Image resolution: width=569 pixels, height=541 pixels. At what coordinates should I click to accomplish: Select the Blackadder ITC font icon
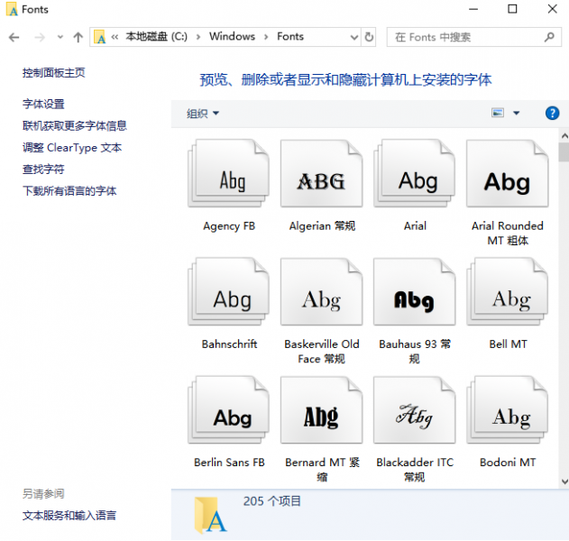415,410
